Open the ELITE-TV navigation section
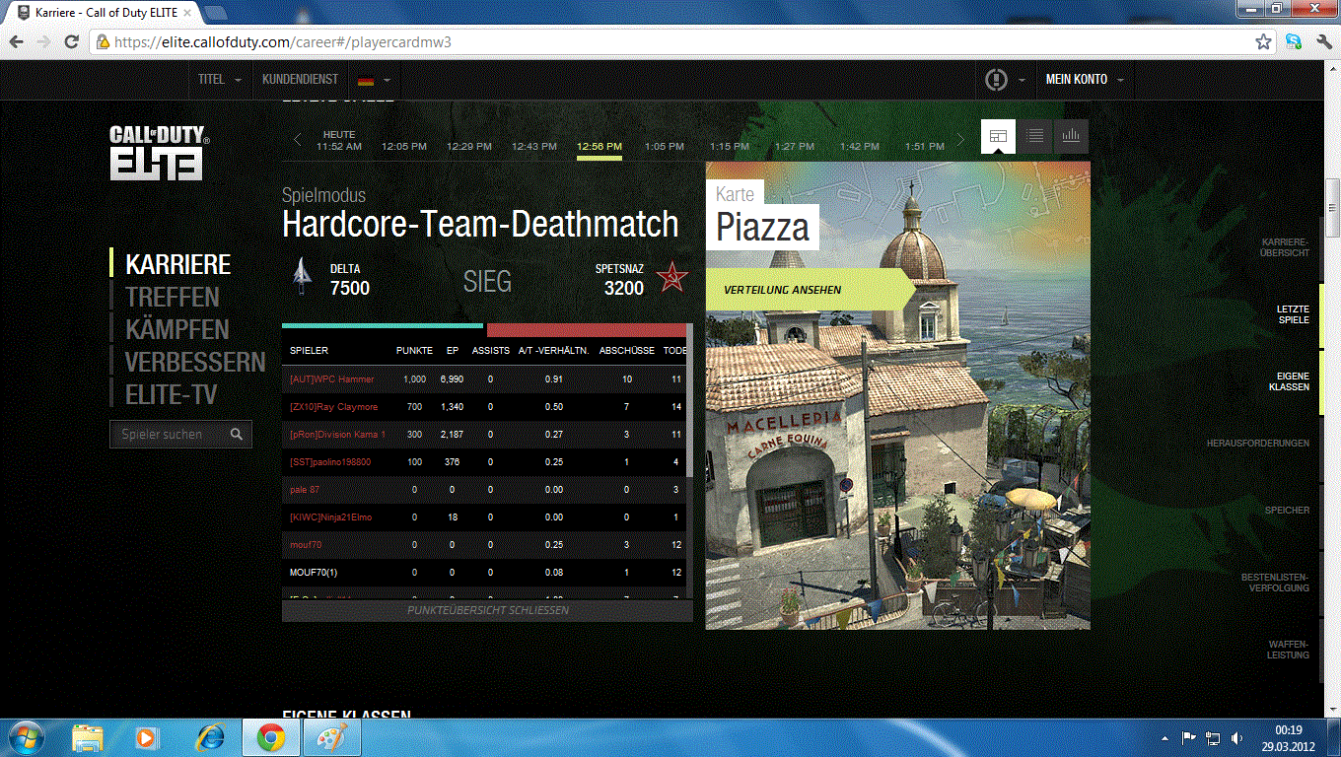Screen dimensions: 1341x757 click(171, 395)
